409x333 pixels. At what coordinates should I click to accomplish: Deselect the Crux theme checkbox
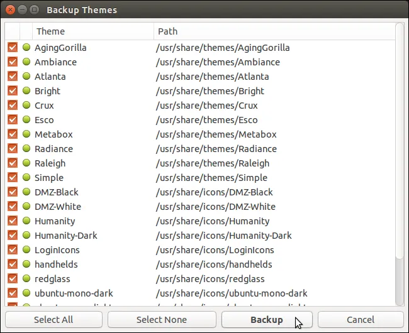click(x=13, y=105)
